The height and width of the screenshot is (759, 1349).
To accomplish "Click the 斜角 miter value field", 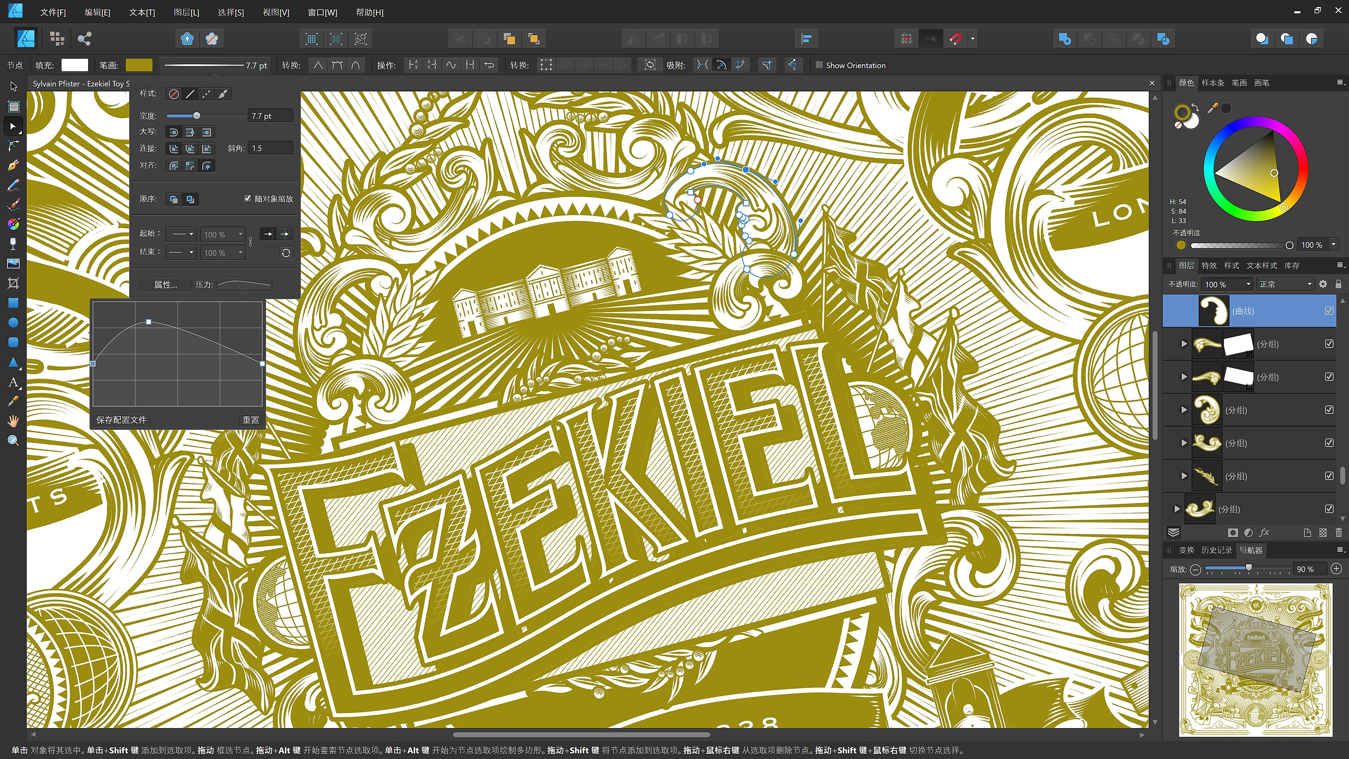I will 270,148.
